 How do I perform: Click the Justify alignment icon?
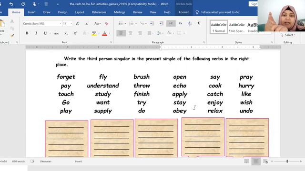149,33
